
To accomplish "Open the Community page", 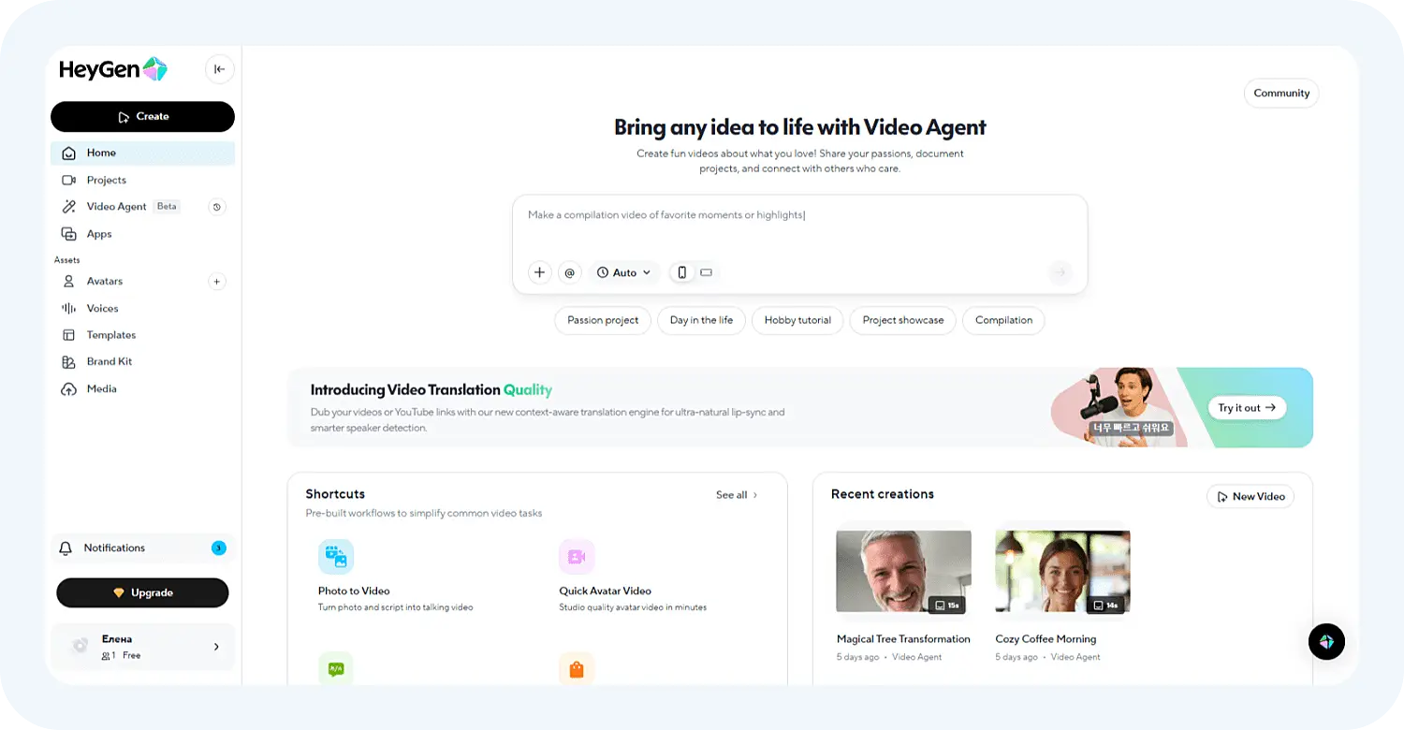I will [1280, 93].
